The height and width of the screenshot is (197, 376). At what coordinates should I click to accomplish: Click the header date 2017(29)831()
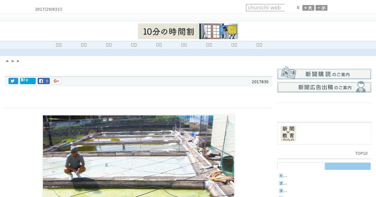(x=49, y=9)
